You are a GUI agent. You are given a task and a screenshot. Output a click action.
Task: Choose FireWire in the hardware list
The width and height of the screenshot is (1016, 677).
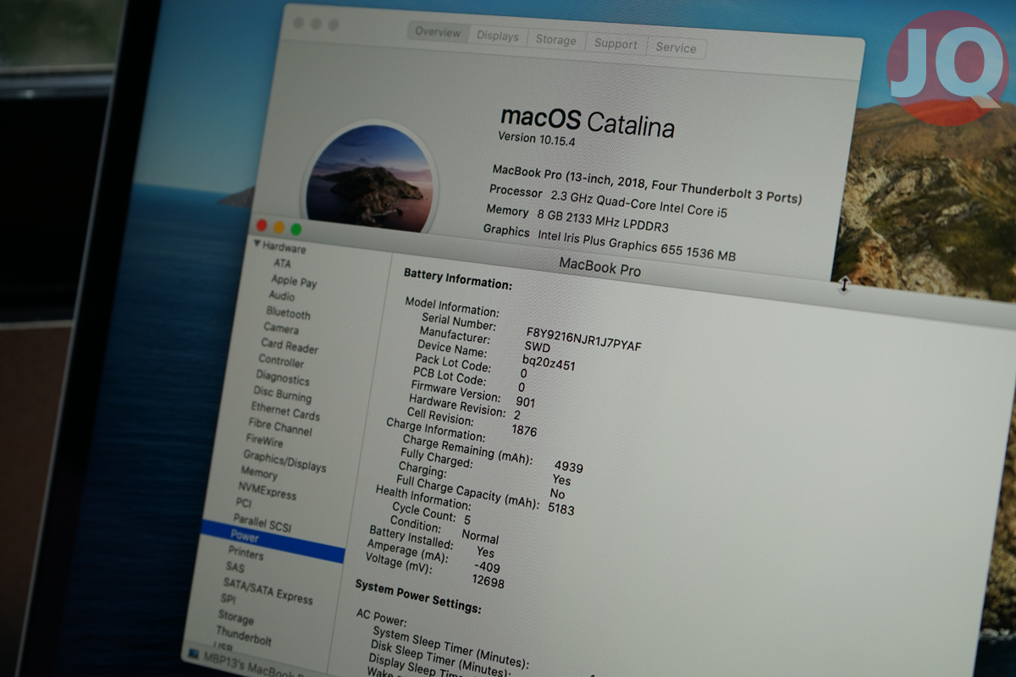[264, 442]
